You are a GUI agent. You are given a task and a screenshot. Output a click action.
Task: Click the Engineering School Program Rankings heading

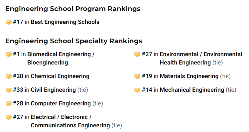click(x=73, y=9)
